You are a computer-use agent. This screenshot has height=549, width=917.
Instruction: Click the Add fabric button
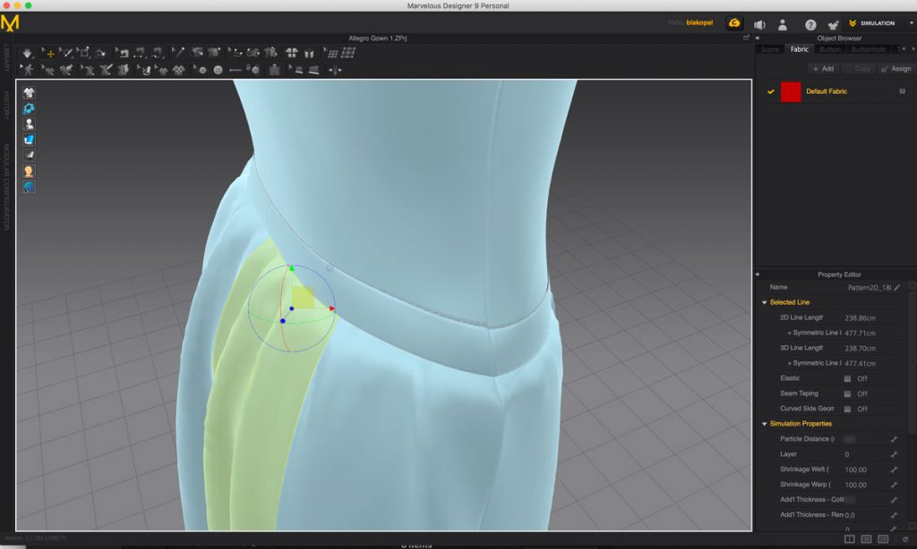click(x=824, y=69)
